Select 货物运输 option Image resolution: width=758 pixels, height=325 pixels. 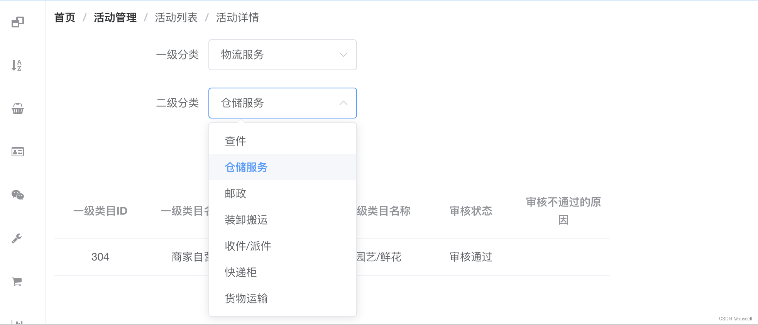[283, 298]
